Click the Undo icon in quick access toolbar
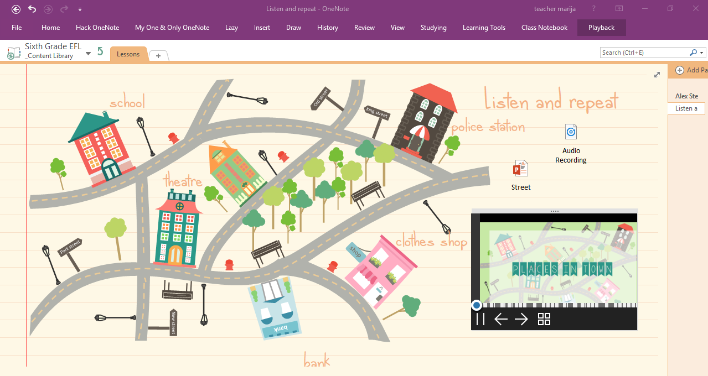The image size is (708, 376). (32, 9)
